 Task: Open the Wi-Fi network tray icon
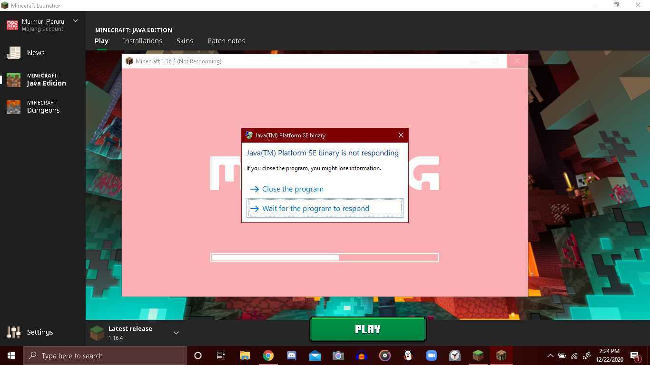[x=574, y=355]
